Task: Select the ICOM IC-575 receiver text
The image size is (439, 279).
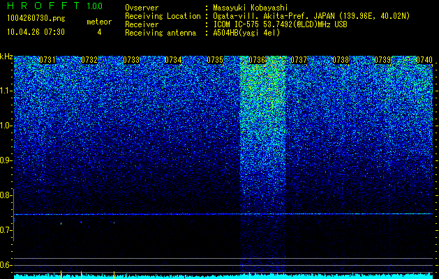Action: [x=280, y=24]
